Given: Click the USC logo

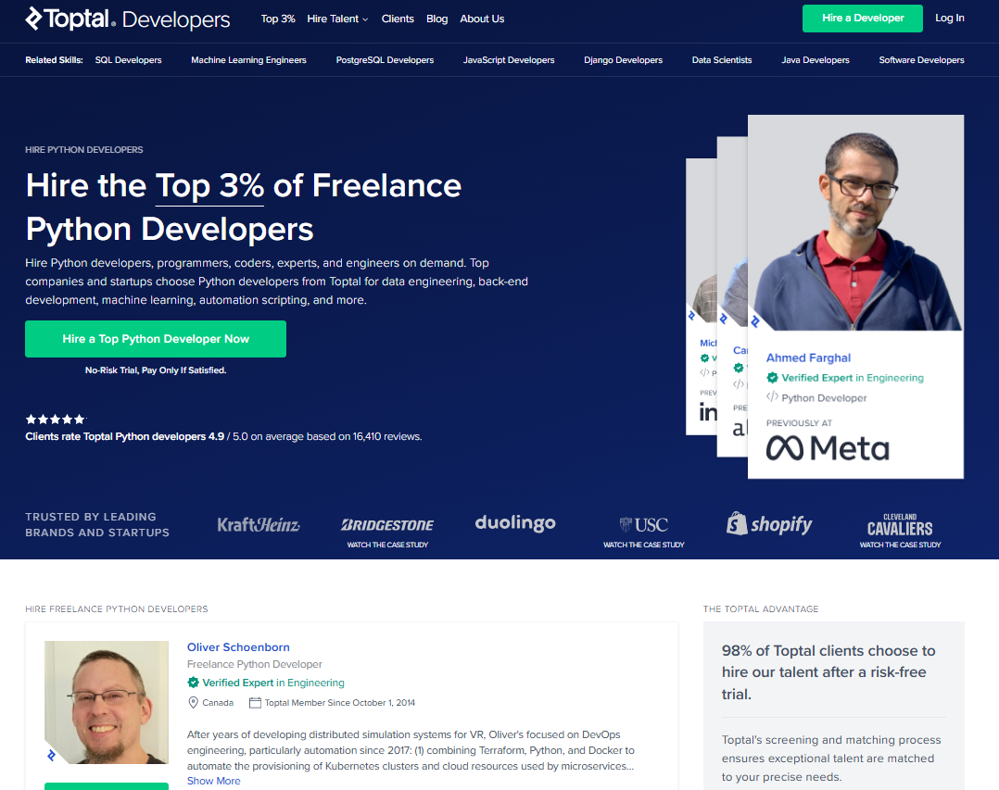Looking at the screenshot, I should tap(643, 524).
